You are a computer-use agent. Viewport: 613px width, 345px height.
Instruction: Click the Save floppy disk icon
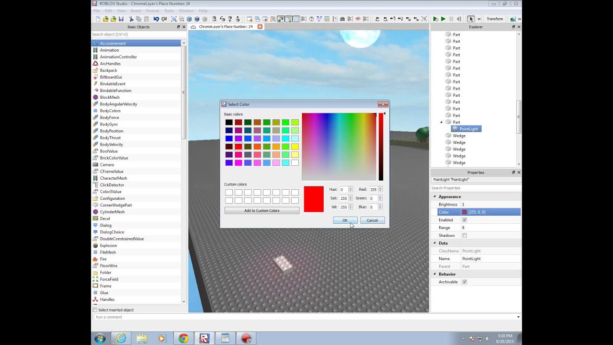tap(121, 19)
